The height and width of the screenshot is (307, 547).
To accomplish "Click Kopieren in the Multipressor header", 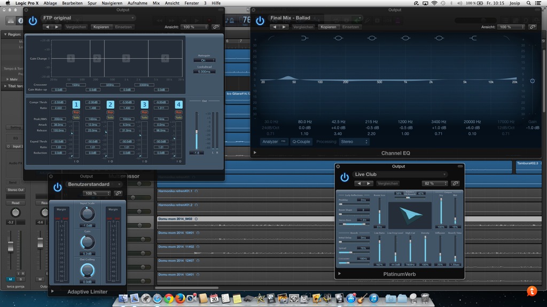I will (x=101, y=27).
